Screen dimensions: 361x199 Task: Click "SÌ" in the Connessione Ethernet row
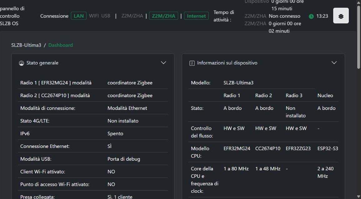(x=110, y=146)
